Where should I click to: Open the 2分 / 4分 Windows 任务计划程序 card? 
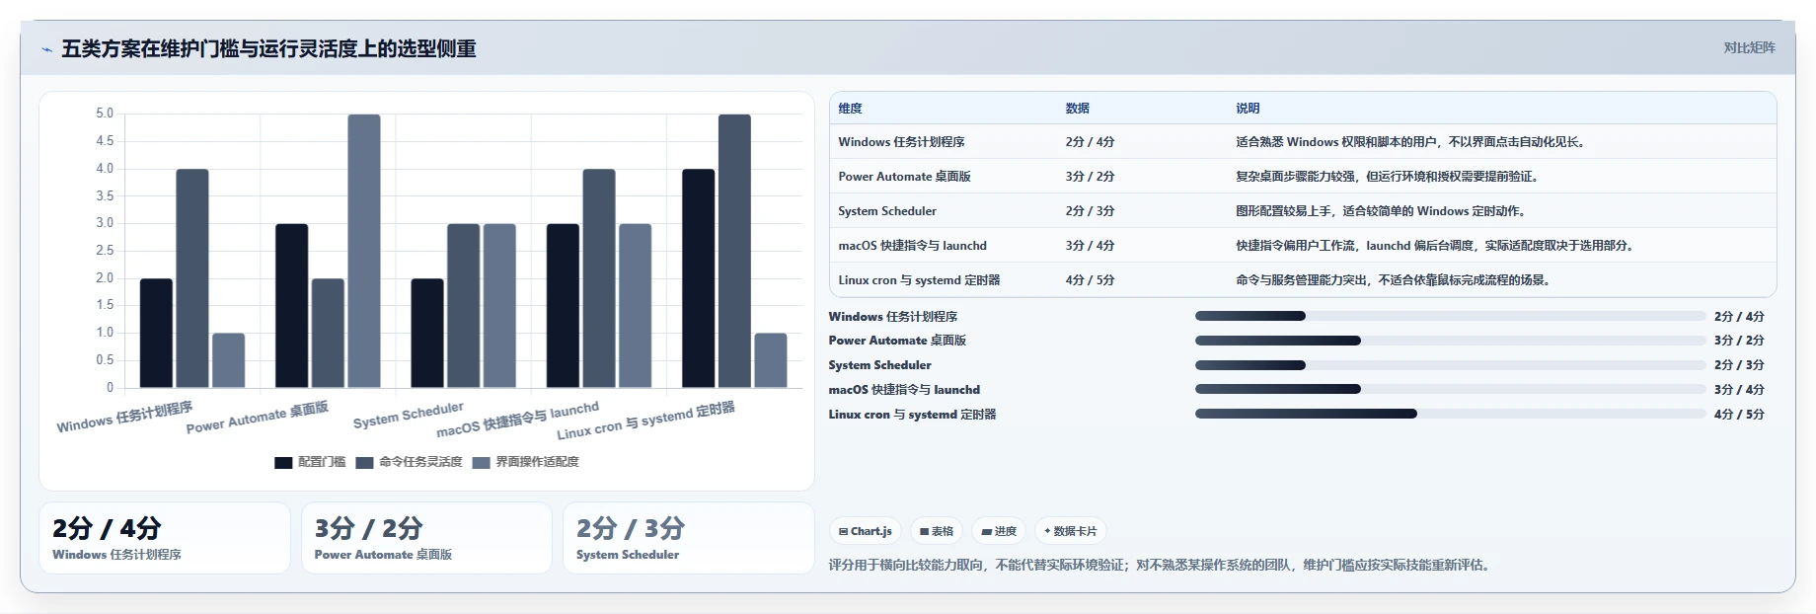coord(165,538)
